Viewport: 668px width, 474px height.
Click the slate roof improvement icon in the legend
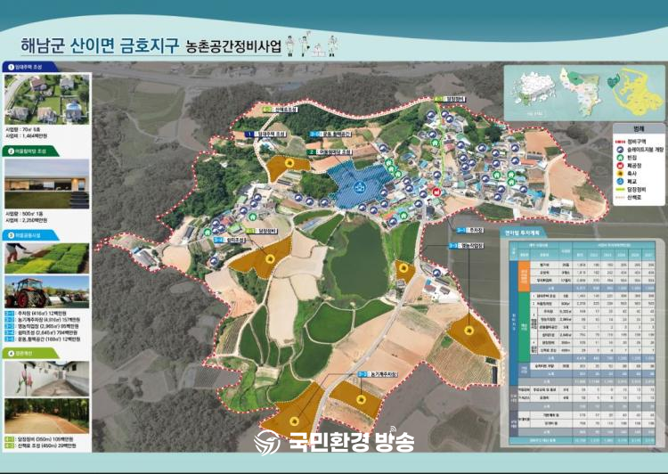pyautogui.click(x=620, y=150)
